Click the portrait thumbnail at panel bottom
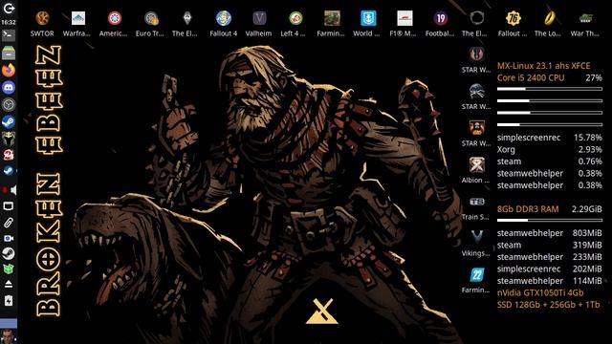Viewport: 612px width, 344px height. click(x=9, y=336)
